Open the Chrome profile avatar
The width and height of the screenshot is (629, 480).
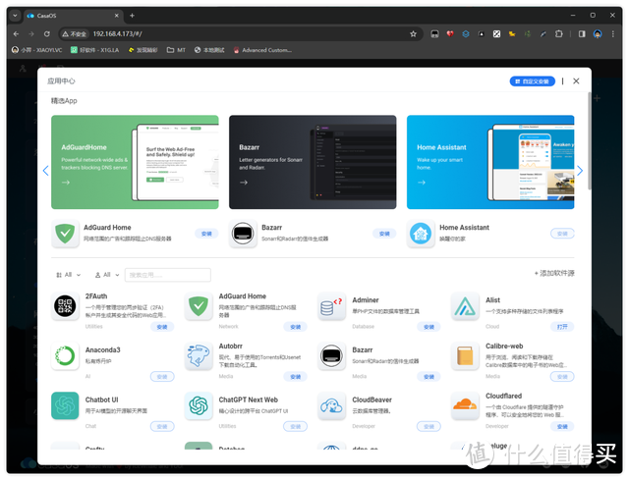coord(598,34)
